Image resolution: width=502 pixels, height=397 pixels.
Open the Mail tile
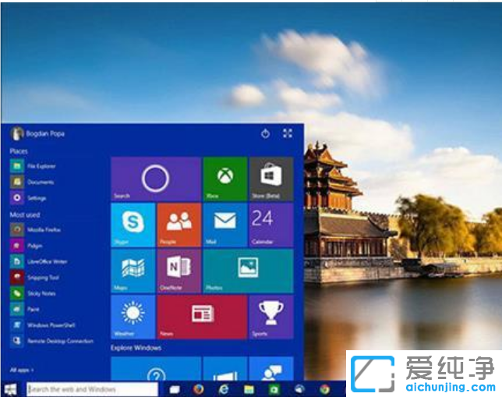(225, 225)
